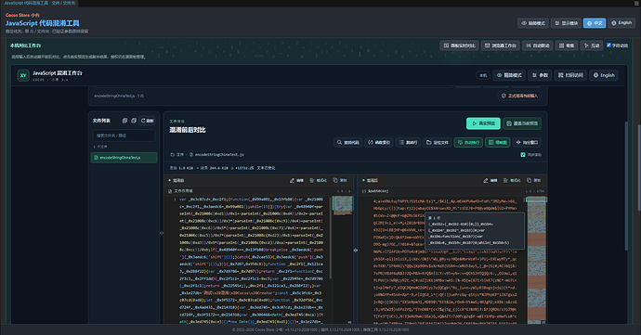Click the minimap of the left code editor

(343, 205)
